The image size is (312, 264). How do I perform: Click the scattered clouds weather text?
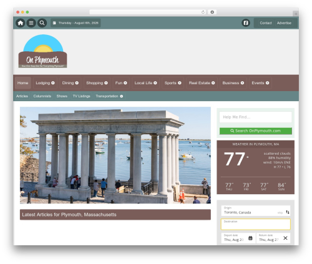[277, 154]
